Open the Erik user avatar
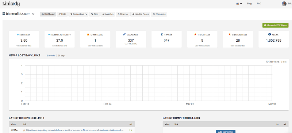292x133 pixels. (x=284, y=4)
